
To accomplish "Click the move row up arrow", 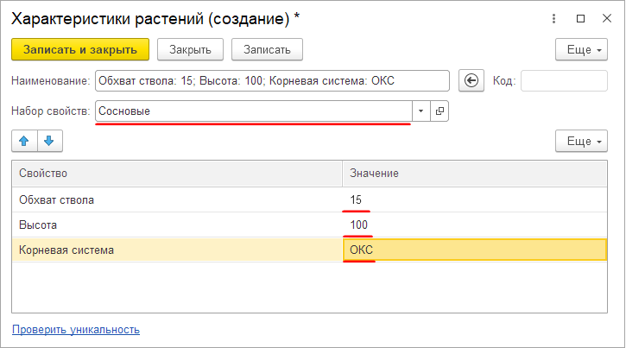I will pos(23,141).
